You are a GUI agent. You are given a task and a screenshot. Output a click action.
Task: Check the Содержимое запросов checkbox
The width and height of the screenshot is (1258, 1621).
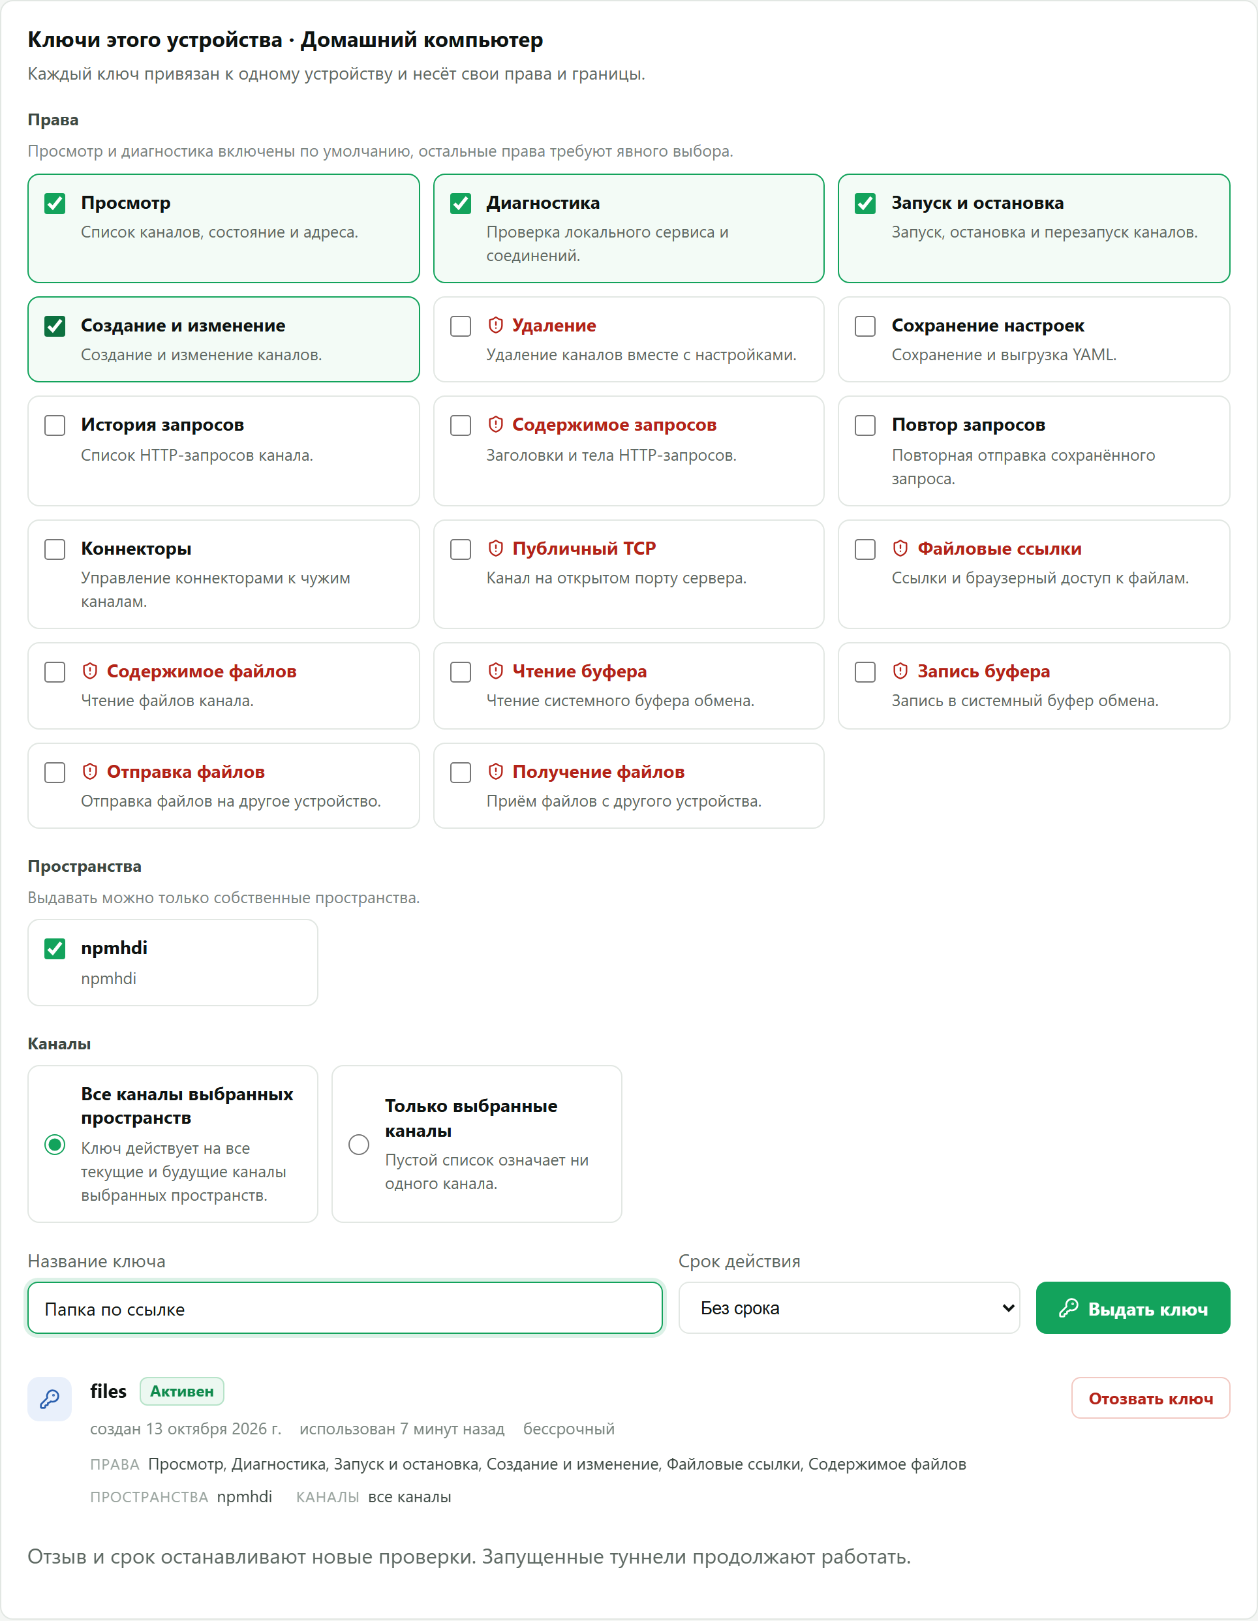tap(461, 425)
